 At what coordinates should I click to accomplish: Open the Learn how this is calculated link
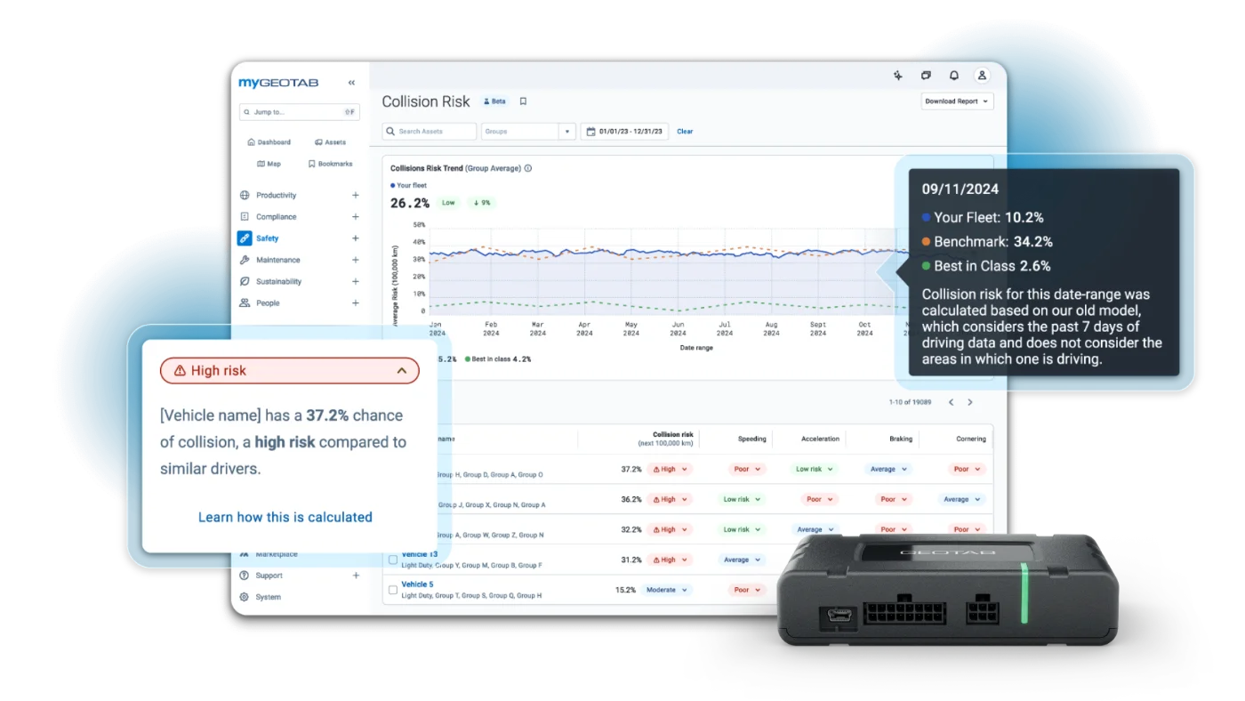285,517
